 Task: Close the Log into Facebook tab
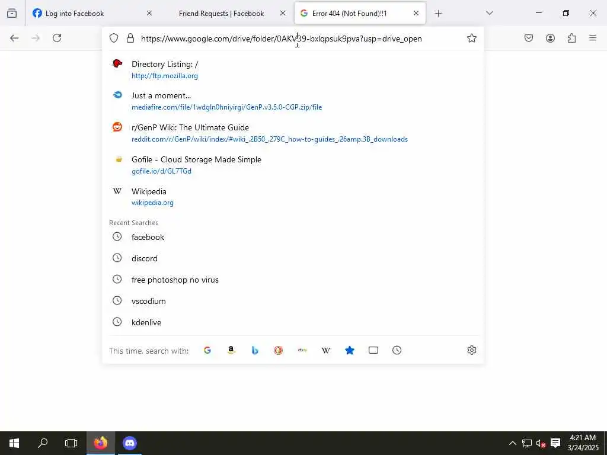149,13
